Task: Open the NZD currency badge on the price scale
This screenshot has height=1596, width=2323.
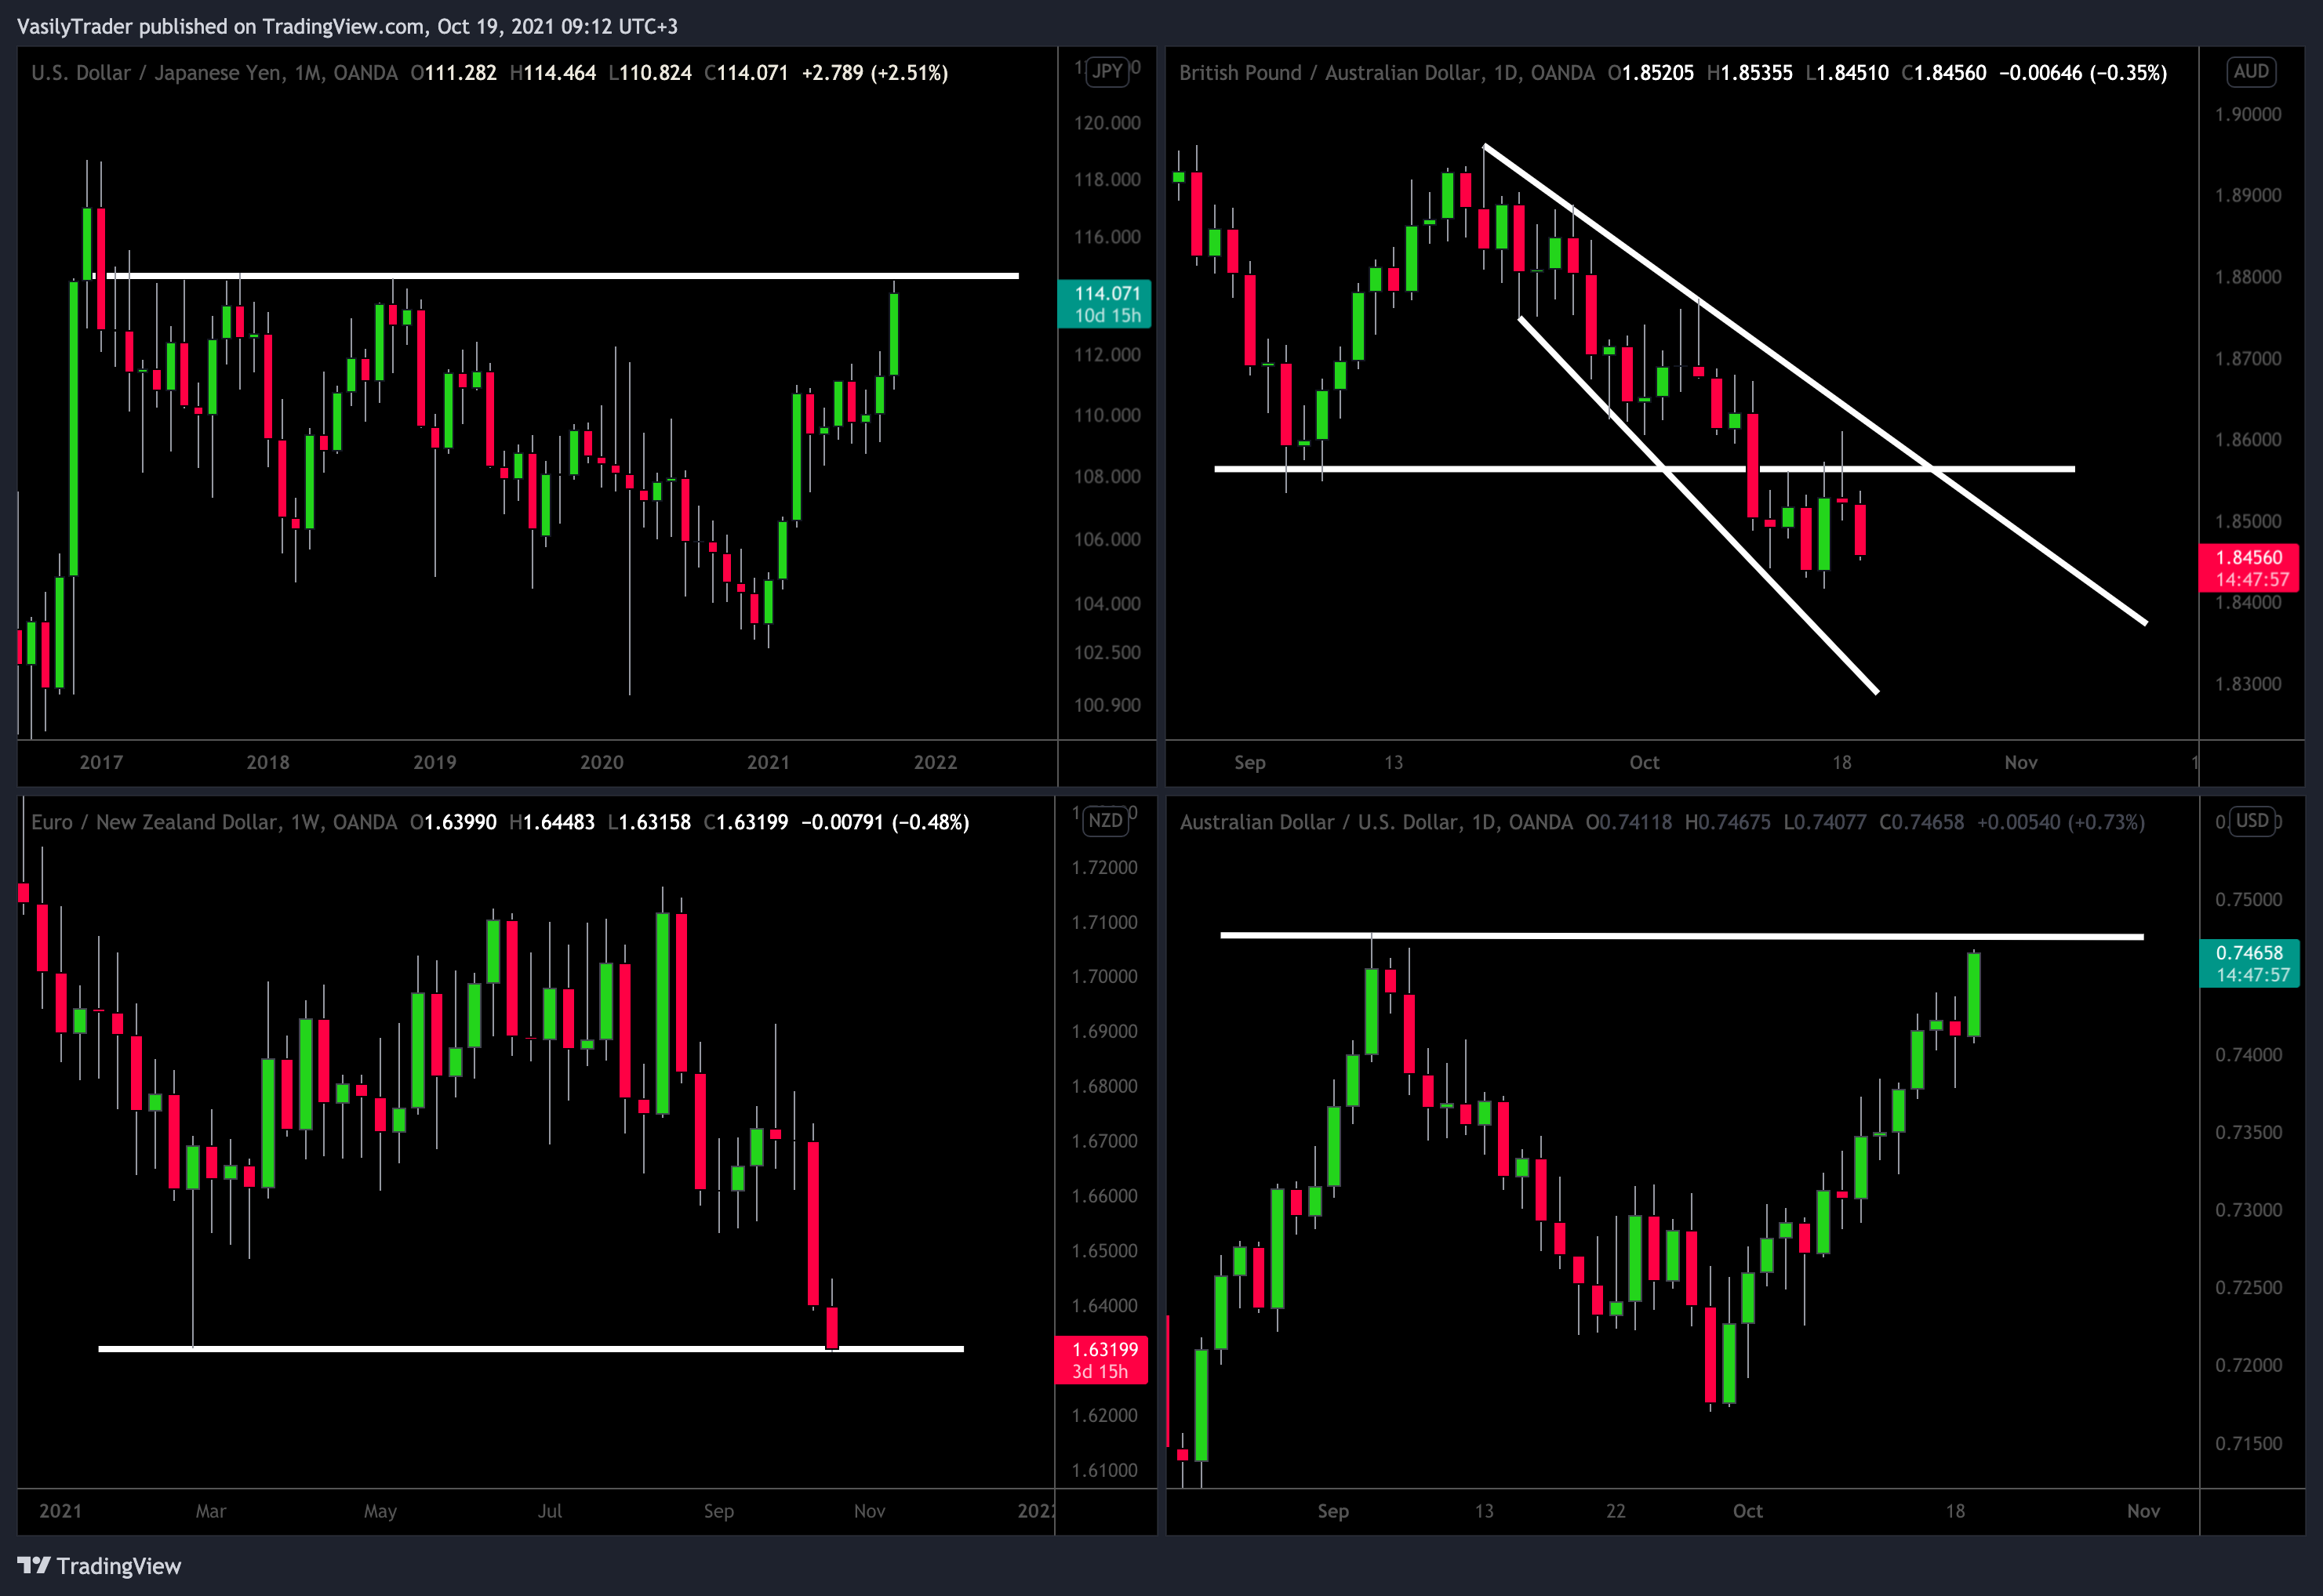Action: point(1106,820)
